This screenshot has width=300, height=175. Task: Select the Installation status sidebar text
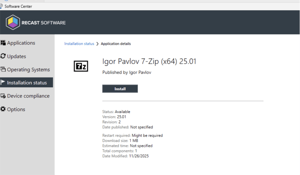(x=27, y=83)
